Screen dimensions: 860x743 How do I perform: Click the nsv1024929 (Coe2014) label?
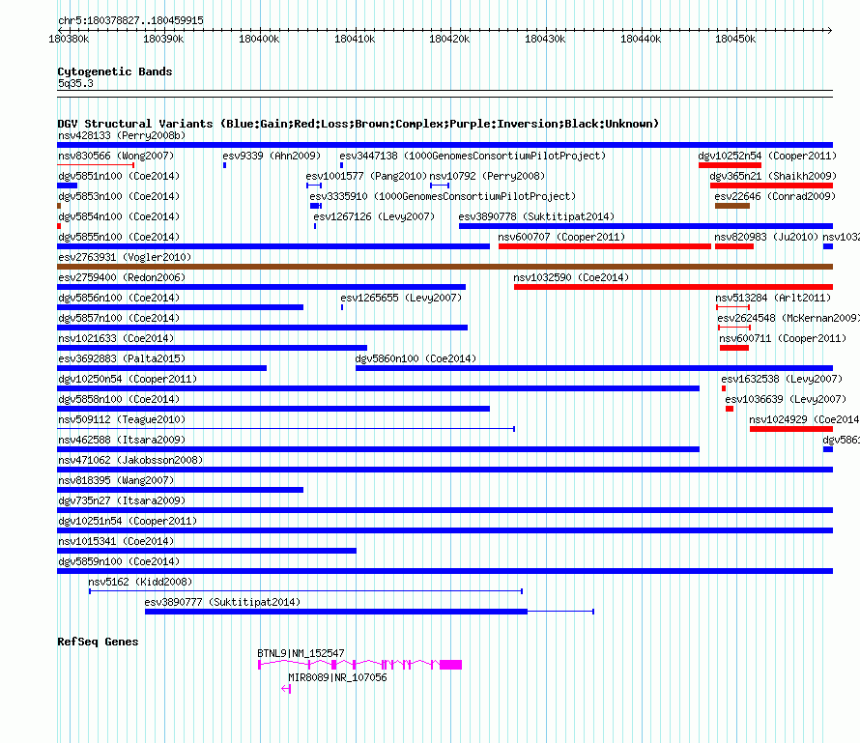pyautogui.click(x=804, y=419)
